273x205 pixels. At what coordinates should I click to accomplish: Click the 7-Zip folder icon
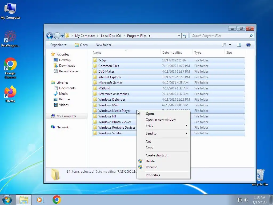coord(95,60)
